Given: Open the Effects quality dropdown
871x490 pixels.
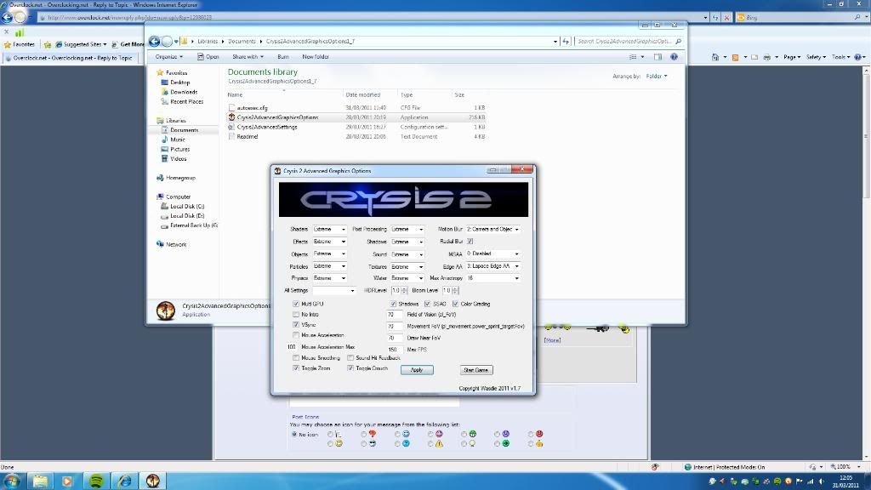Looking at the screenshot, I should coord(329,242).
